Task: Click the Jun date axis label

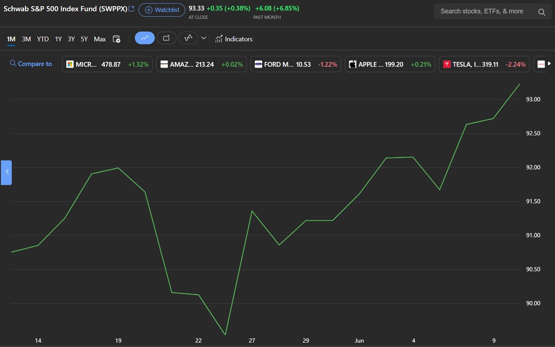Action: (359, 341)
